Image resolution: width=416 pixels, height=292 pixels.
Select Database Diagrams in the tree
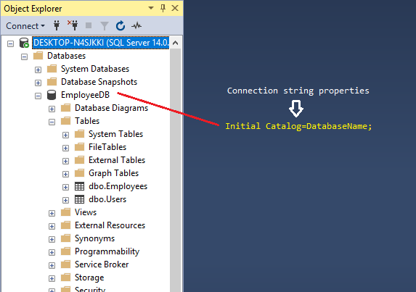[x=111, y=108]
